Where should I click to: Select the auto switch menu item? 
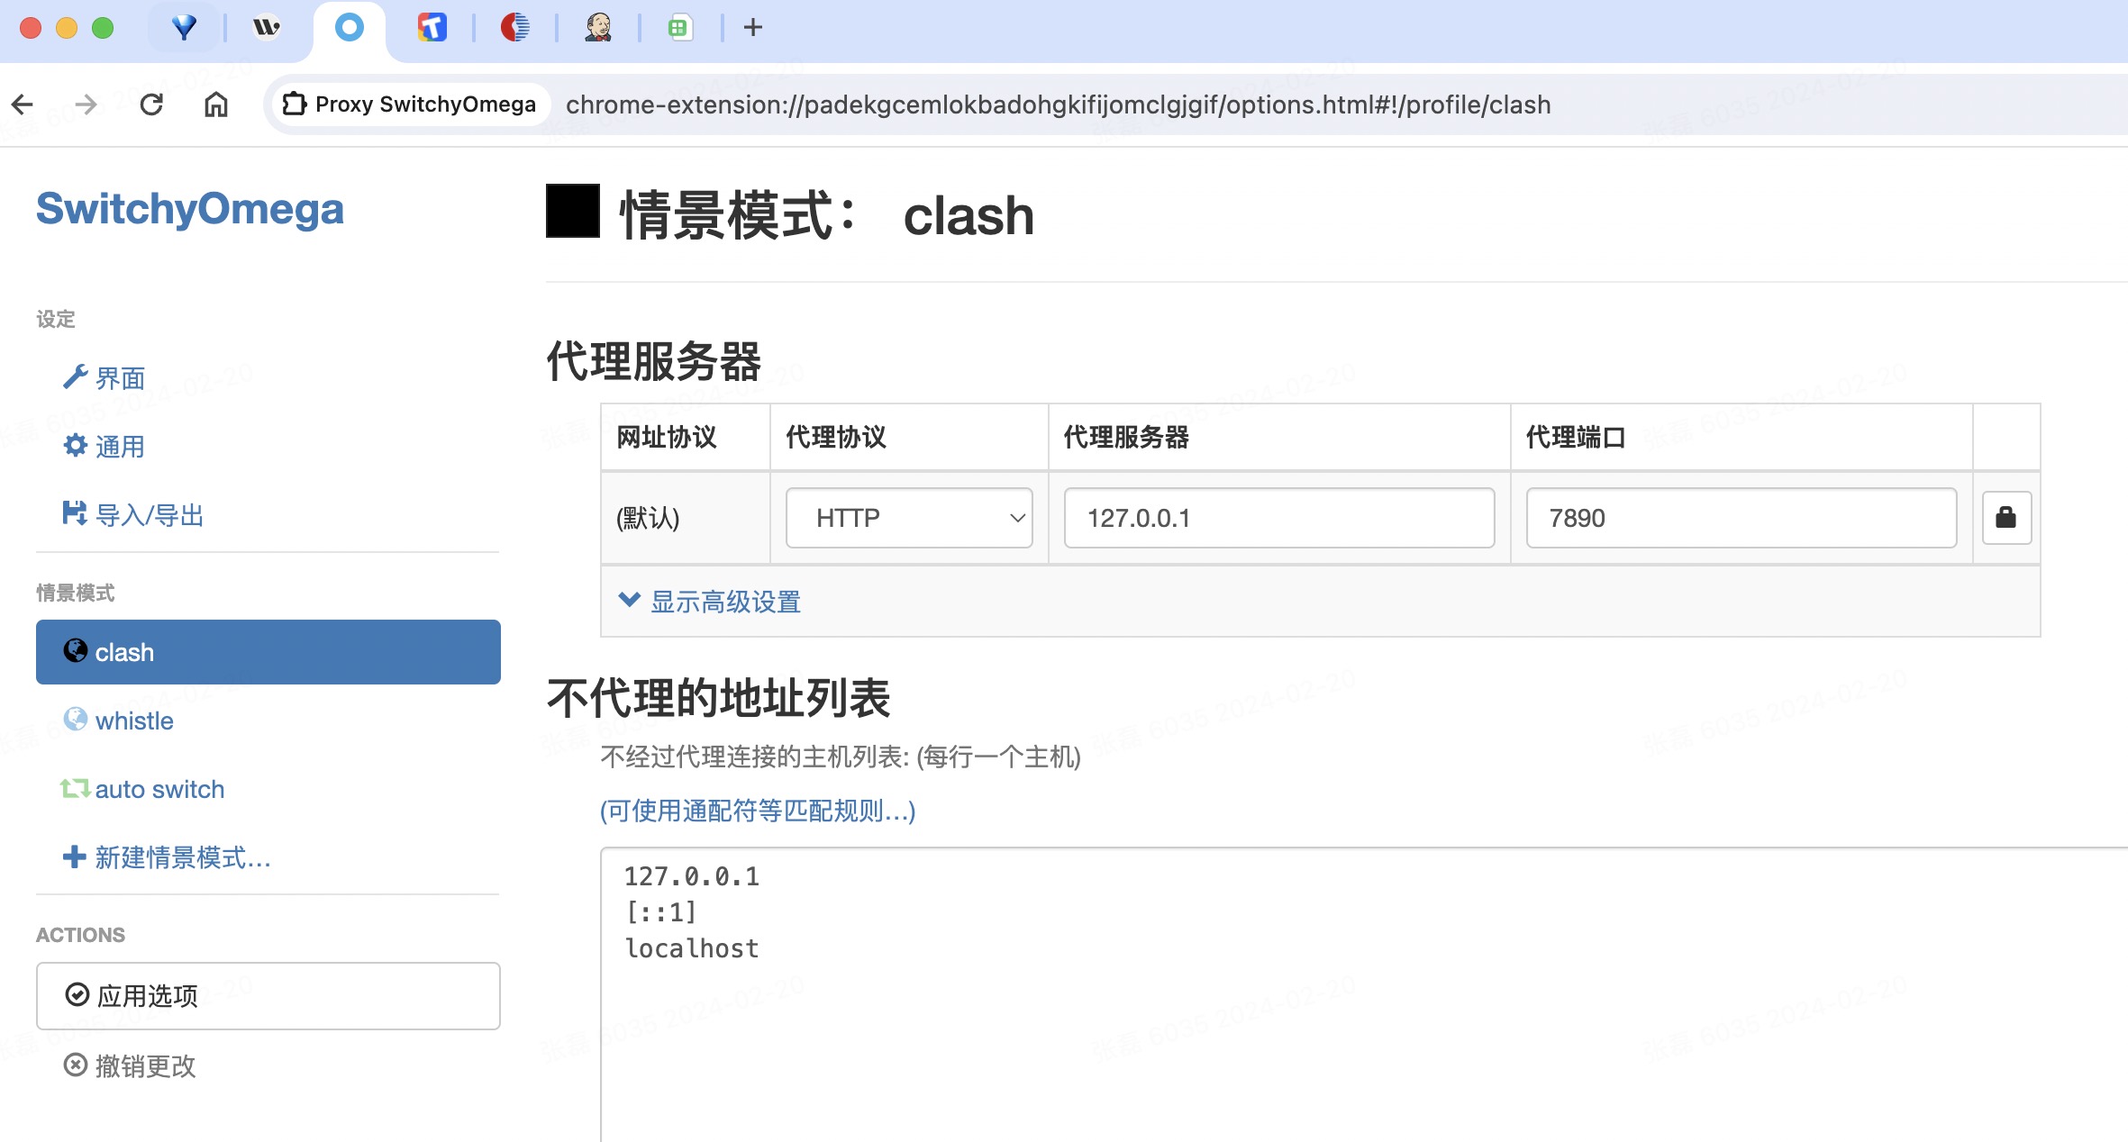click(159, 787)
